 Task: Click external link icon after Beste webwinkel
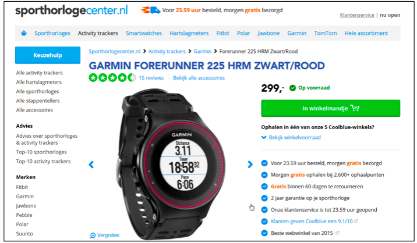coord(337,233)
